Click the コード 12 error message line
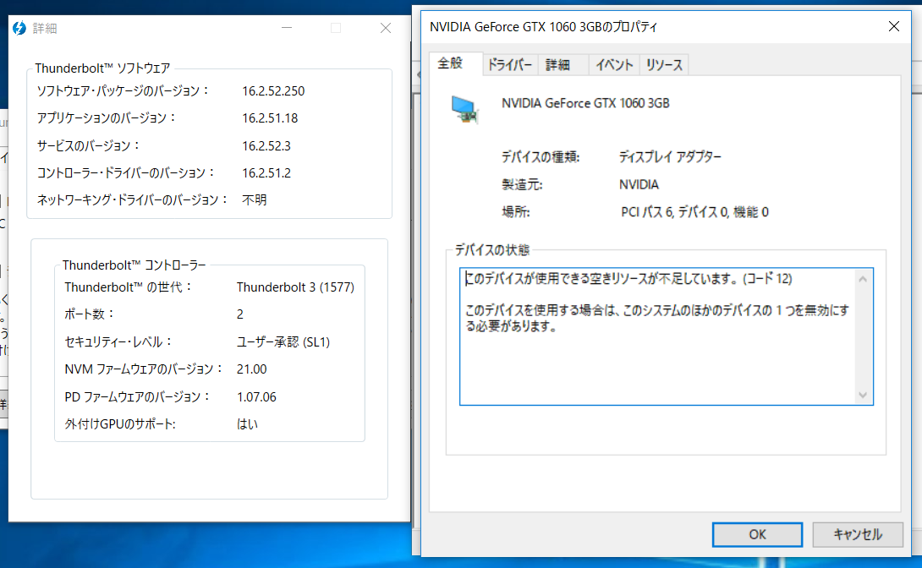This screenshot has width=922, height=568. 628,278
